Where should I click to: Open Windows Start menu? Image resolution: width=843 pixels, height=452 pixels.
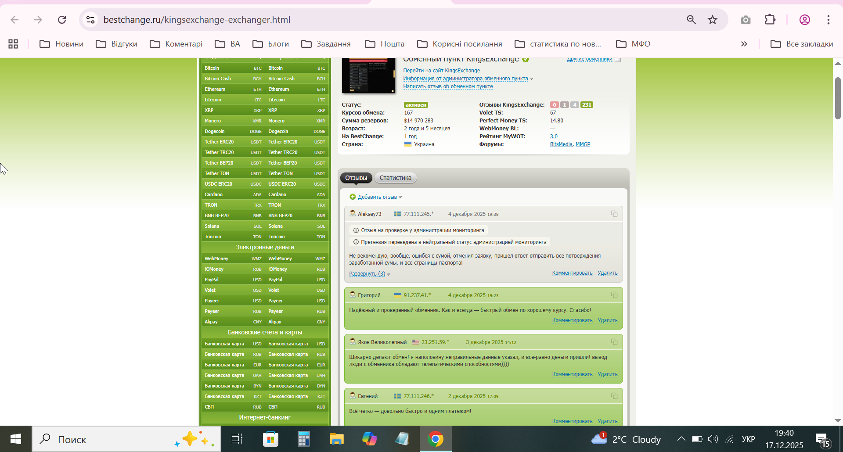coord(16,439)
